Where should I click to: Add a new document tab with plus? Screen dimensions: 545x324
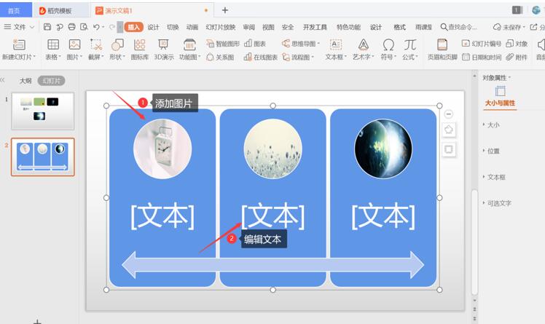click(x=225, y=10)
